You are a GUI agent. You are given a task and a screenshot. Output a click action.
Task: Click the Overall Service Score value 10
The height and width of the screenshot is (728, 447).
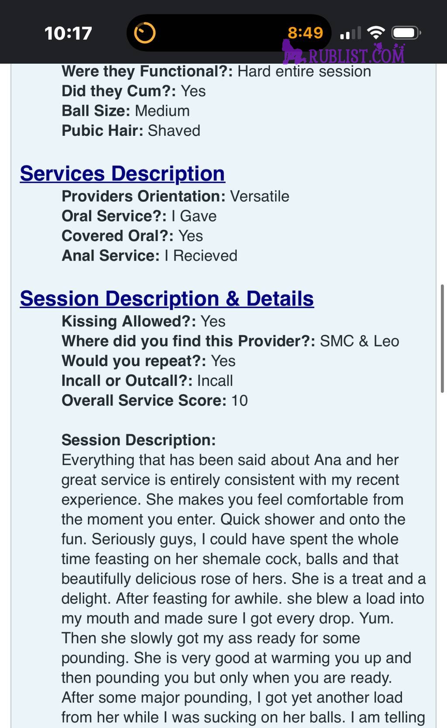239,401
